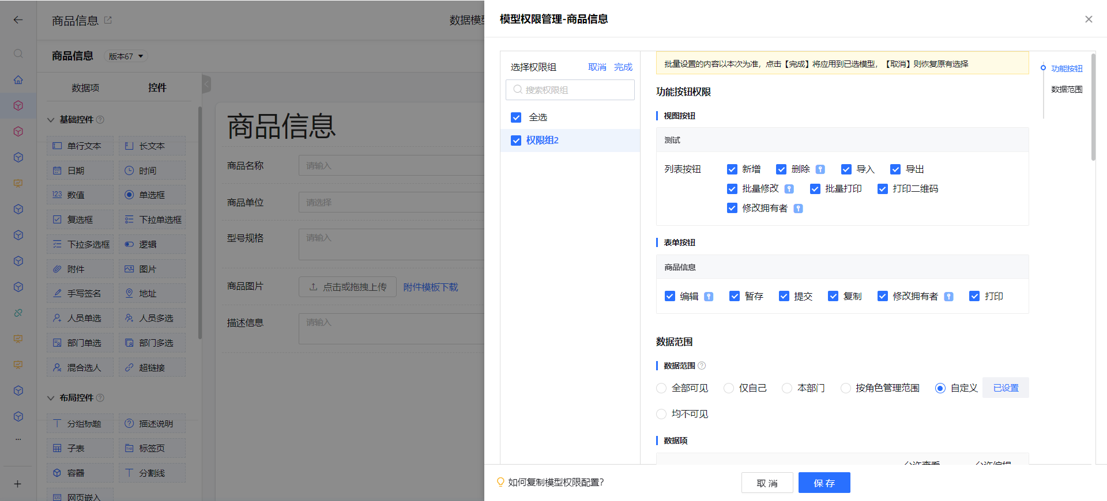1107x501 pixels.
Task: Select the 日期 control
Action: click(x=80, y=171)
